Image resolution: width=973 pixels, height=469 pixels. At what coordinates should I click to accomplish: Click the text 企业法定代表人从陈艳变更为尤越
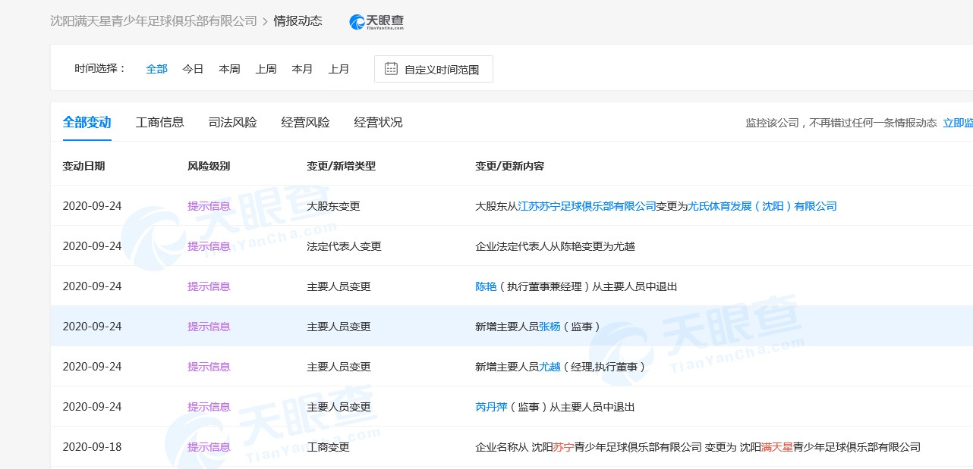555,246
